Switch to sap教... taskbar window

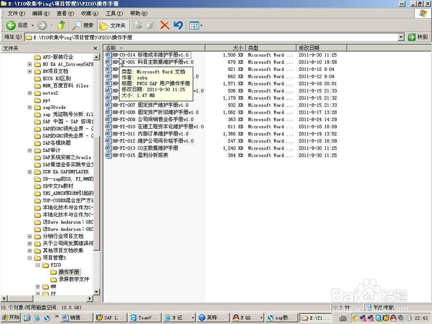[x=281, y=318]
